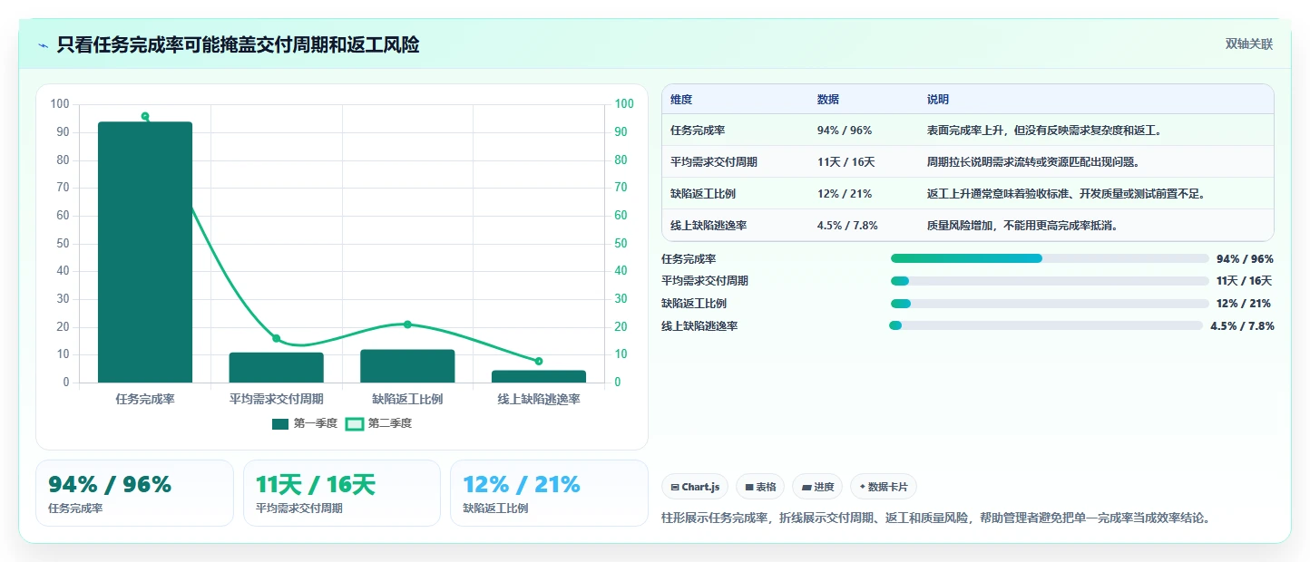Click the 线上缺陷逃逸率 bar in the chart
This screenshot has width=1310, height=562.
pyautogui.click(x=539, y=376)
